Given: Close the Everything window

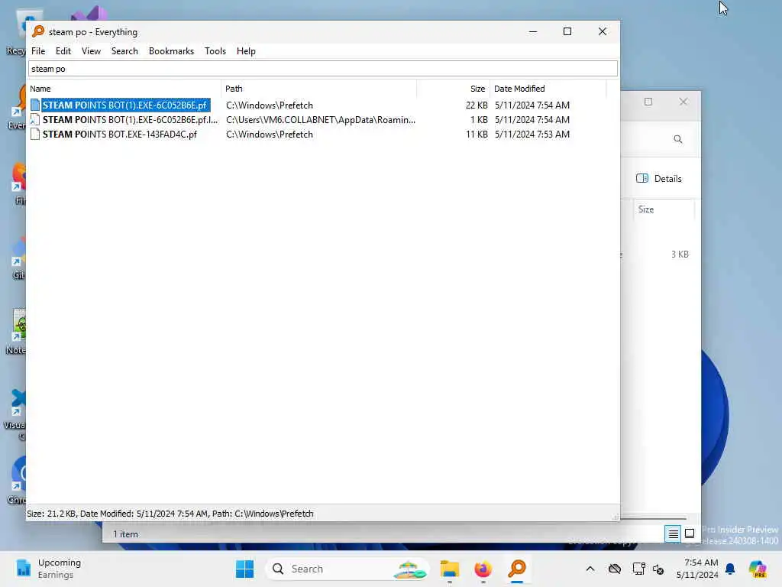Looking at the screenshot, I should pos(603,31).
